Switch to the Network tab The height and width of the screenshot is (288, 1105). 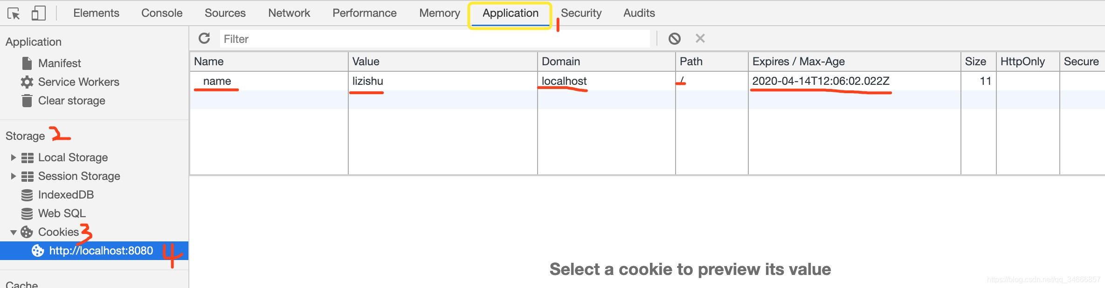click(289, 13)
